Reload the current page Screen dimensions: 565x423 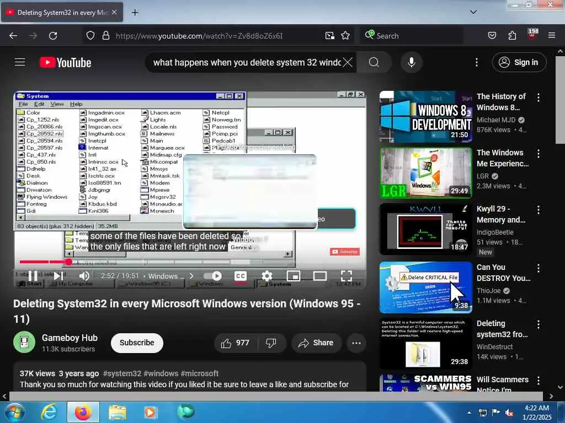tap(53, 36)
